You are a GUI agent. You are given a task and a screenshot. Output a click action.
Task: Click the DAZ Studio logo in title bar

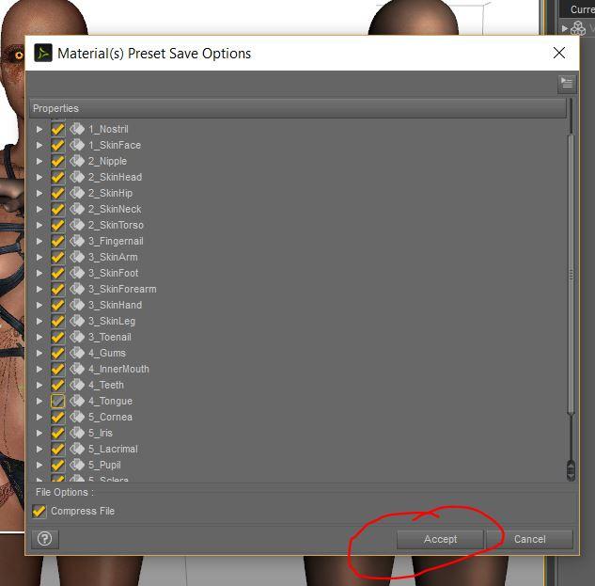[x=43, y=53]
